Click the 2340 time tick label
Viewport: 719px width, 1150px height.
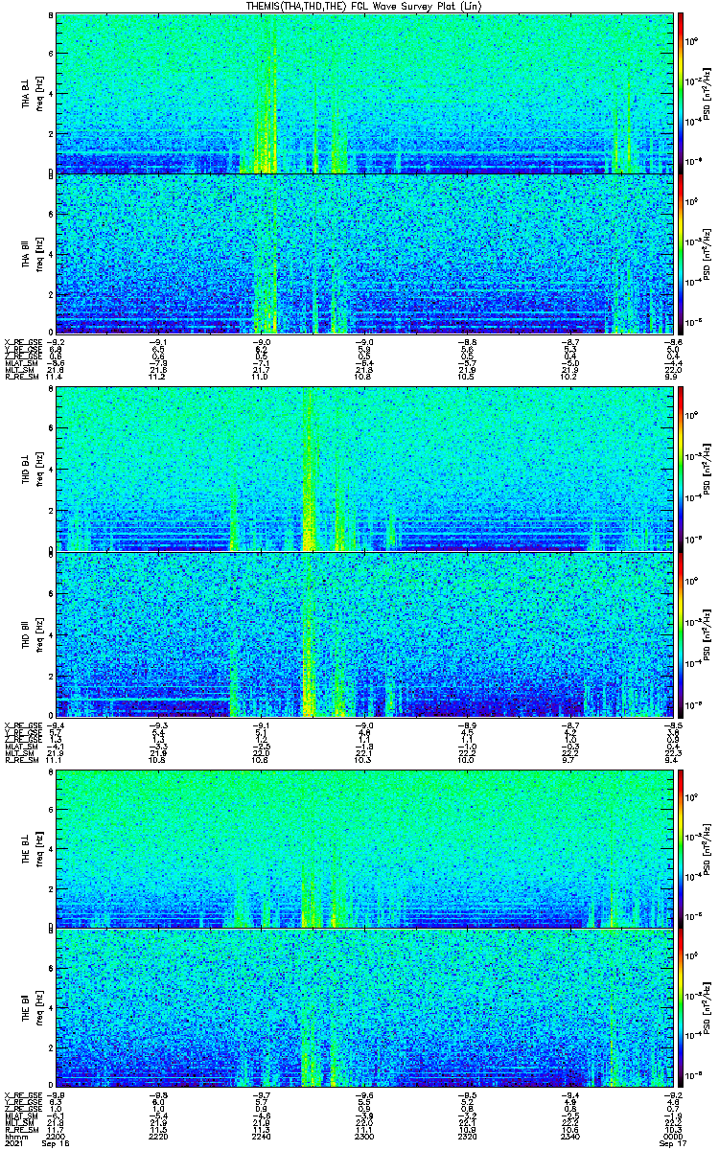(569, 1136)
